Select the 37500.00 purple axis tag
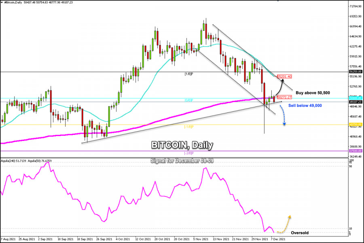The width and height of the screenshot is (364, 243). (356, 151)
